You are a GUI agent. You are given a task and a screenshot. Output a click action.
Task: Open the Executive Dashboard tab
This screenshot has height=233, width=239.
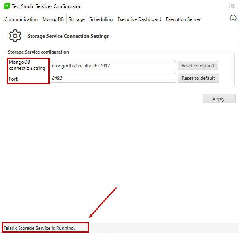pyautogui.click(x=139, y=19)
